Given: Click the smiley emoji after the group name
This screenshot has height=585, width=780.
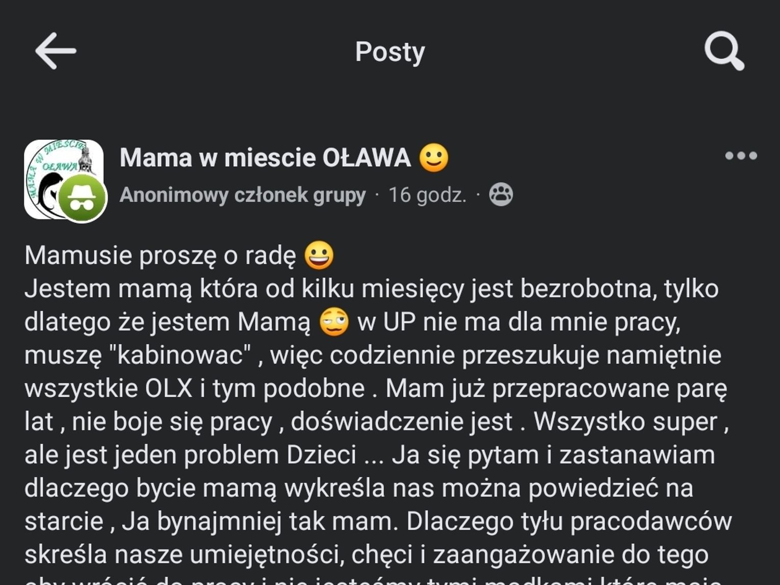Looking at the screenshot, I should point(434,158).
